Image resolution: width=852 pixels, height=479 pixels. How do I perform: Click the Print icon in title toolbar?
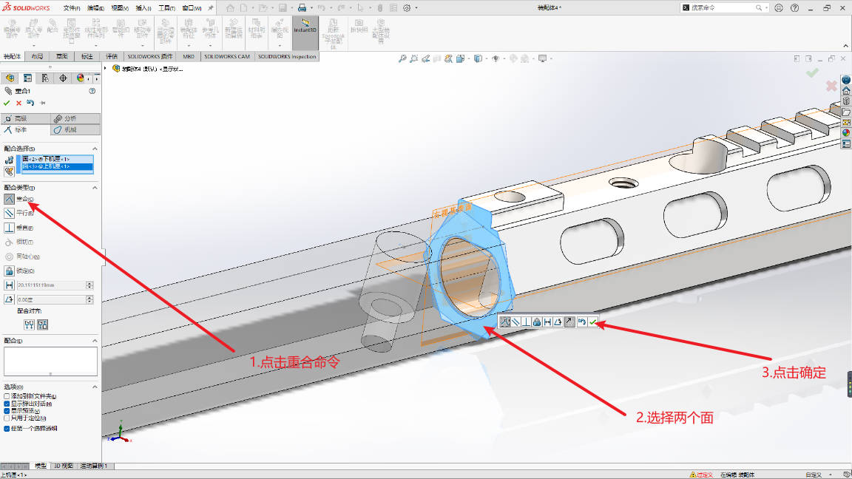pyautogui.click(x=302, y=7)
